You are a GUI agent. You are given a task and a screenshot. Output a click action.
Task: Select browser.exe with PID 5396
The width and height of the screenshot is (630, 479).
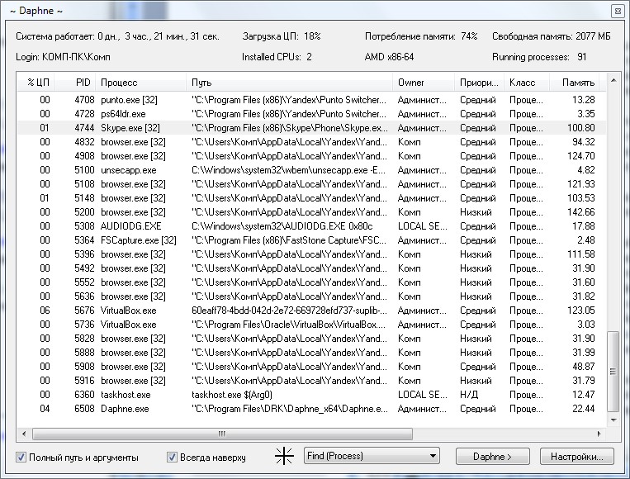point(311,254)
